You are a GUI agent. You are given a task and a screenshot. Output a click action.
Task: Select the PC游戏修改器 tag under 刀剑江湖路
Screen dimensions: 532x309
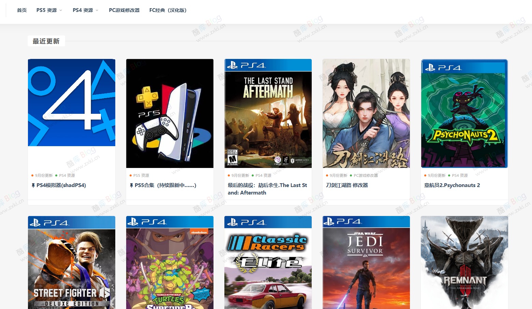pos(366,175)
